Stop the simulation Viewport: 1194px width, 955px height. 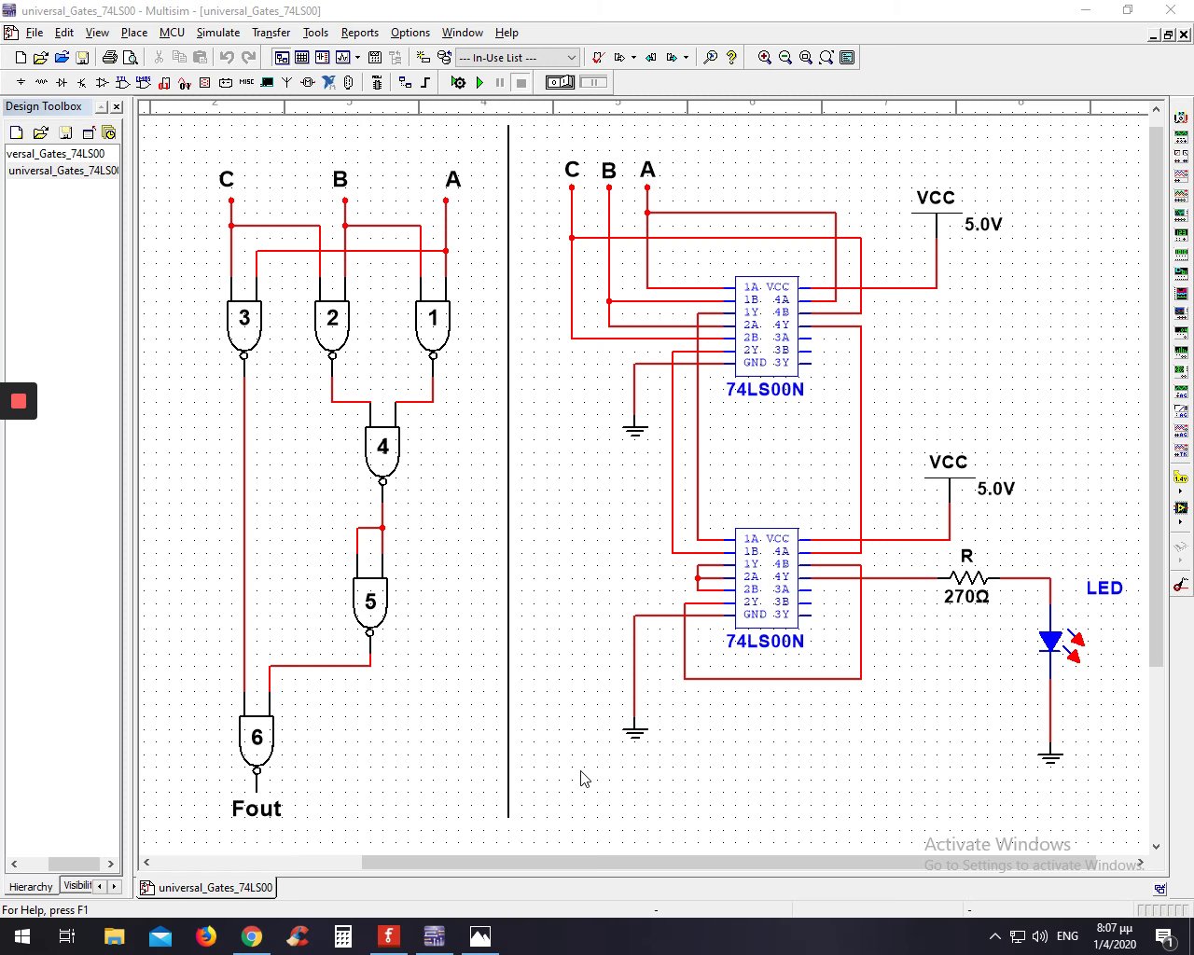[x=521, y=83]
